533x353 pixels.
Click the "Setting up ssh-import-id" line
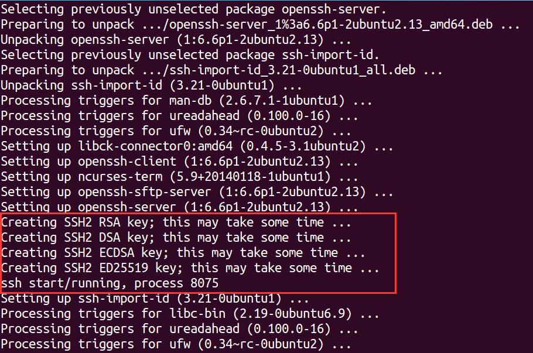[158, 299]
